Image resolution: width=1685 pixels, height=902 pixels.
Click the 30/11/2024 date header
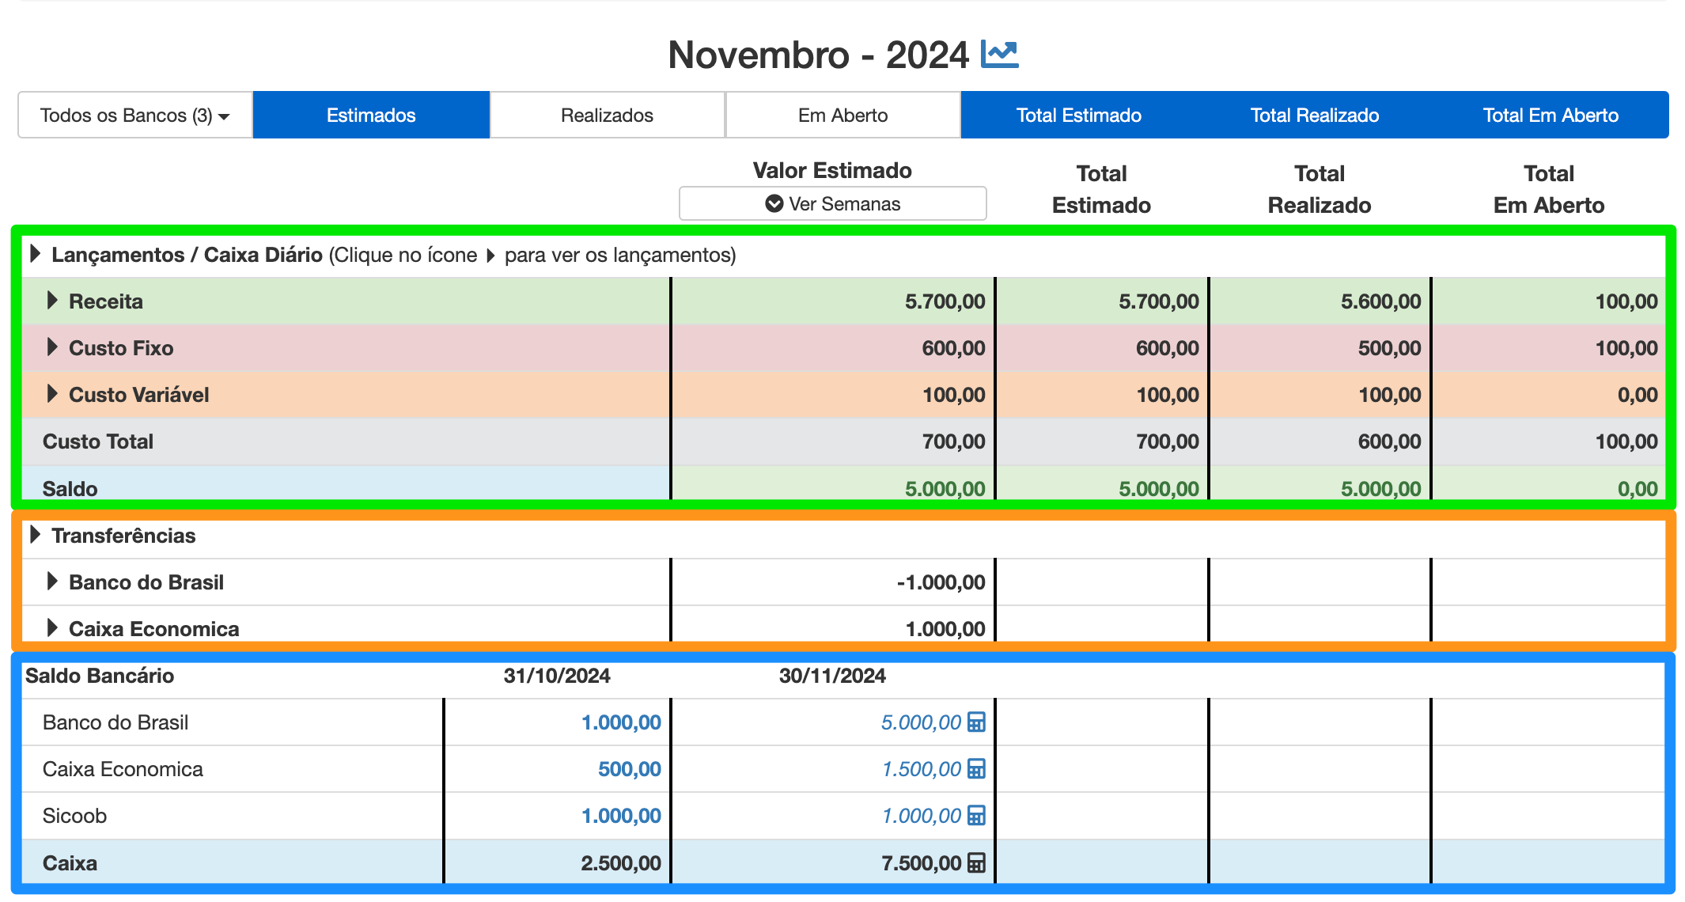[x=832, y=676]
